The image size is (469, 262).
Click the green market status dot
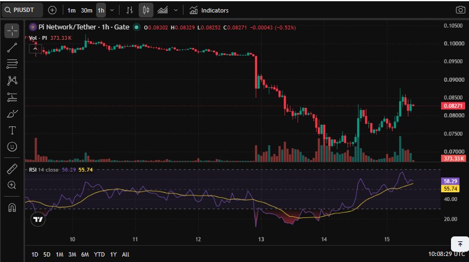(136, 27)
